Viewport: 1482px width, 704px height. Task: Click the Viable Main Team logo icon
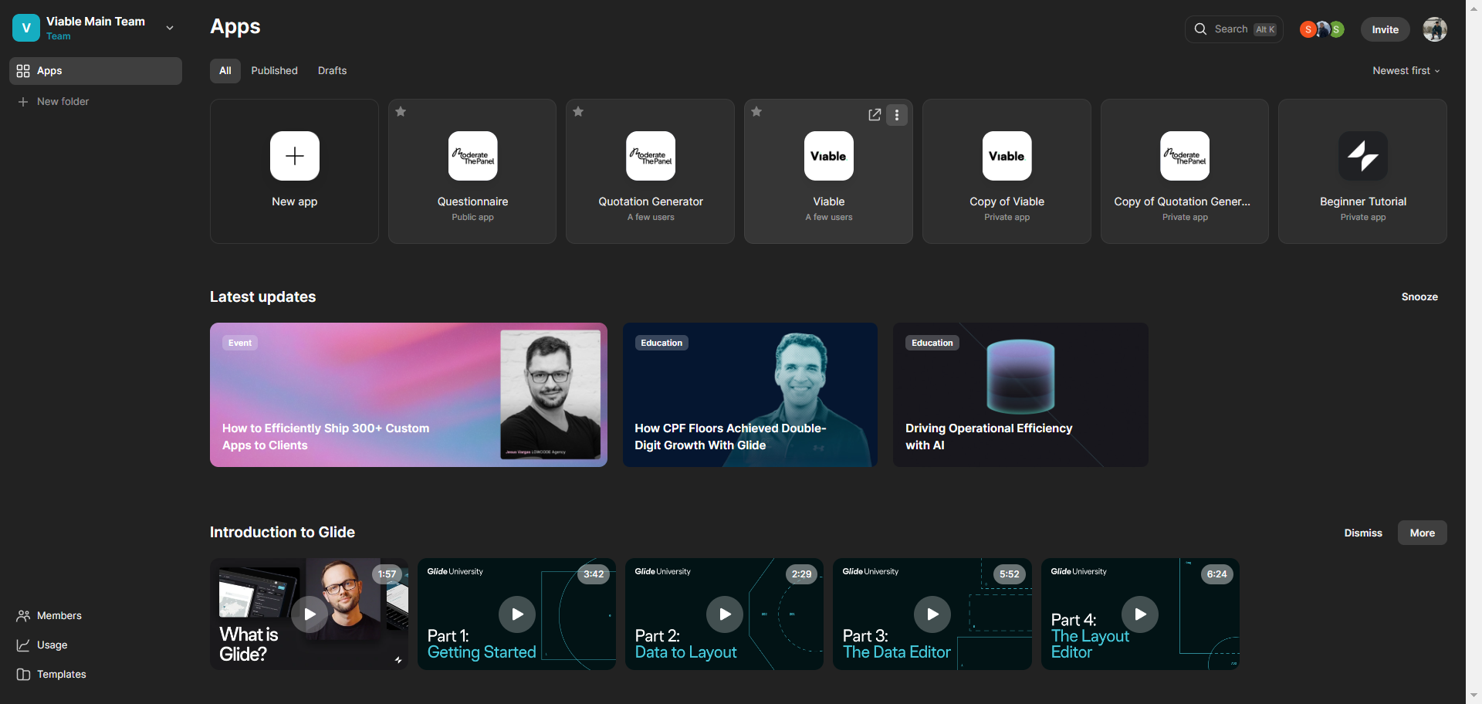26,28
